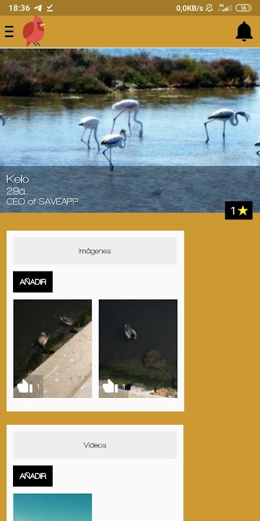
Task: Tap the battery indicator in status bar
Action: point(243,8)
